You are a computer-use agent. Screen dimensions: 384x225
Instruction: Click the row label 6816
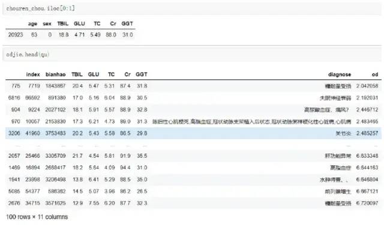click(x=14, y=98)
